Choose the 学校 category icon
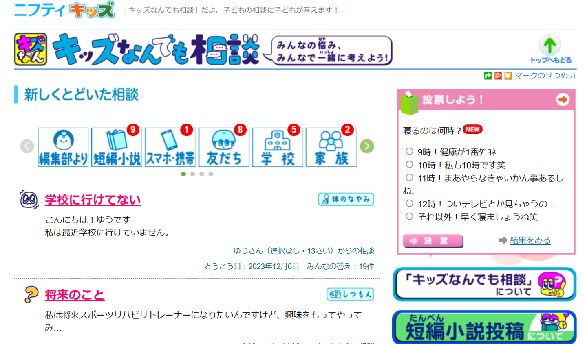This screenshot has width=587, height=344. tap(278, 147)
